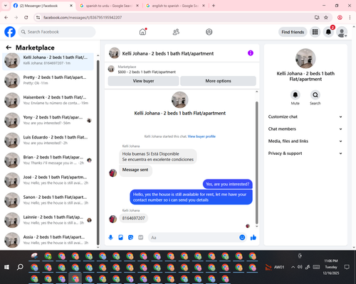
Task: Open the Windows Start menu
Action: (x=6, y=267)
